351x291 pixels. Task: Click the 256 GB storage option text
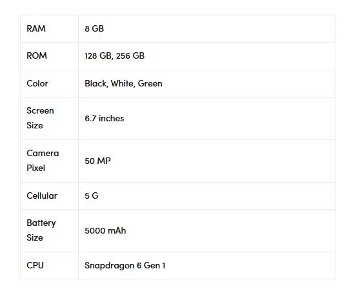130,56
